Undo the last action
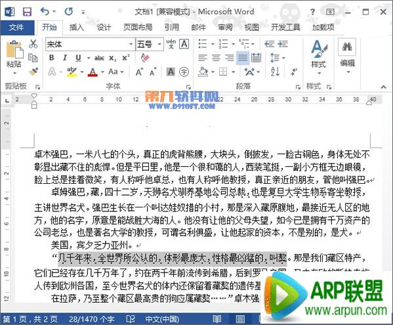This screenshot has width=393, height=325. pyautogui.click(x=45, y=11)
